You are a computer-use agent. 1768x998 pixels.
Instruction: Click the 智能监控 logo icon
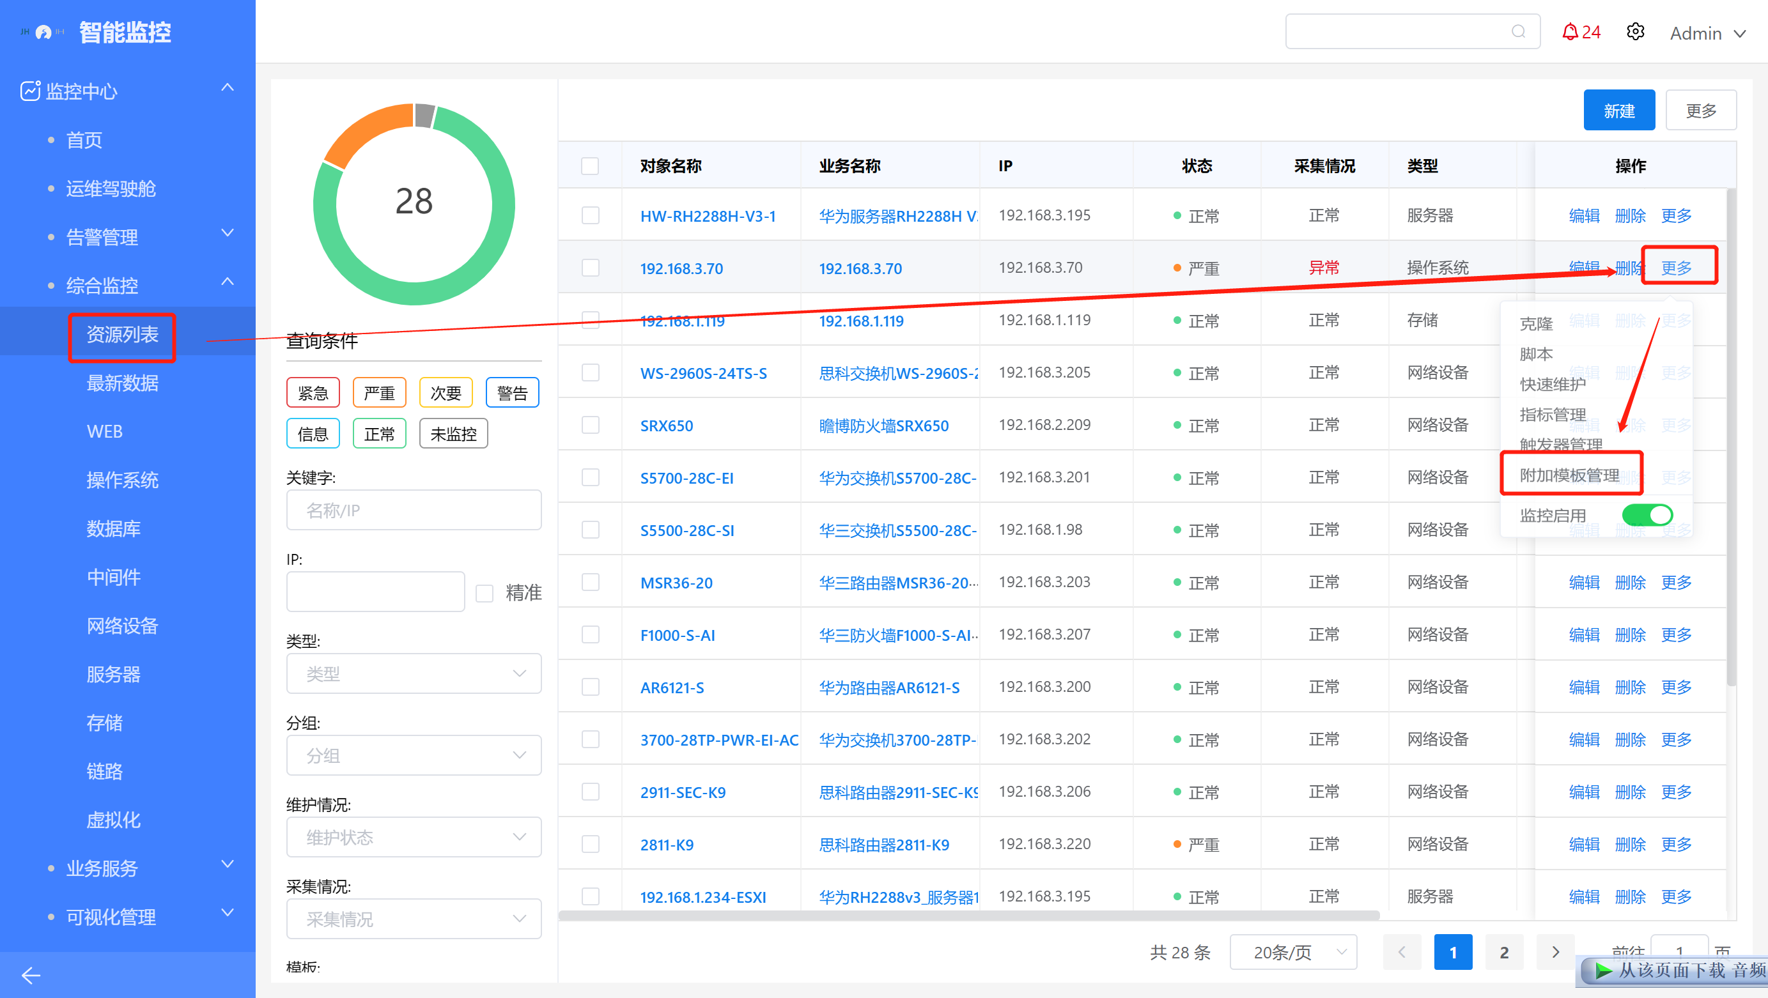[43, 32]
